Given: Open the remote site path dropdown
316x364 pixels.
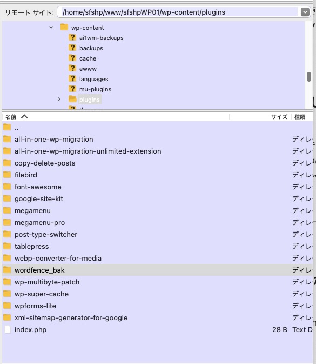Looking at the screenshot, I should point(305,12).
